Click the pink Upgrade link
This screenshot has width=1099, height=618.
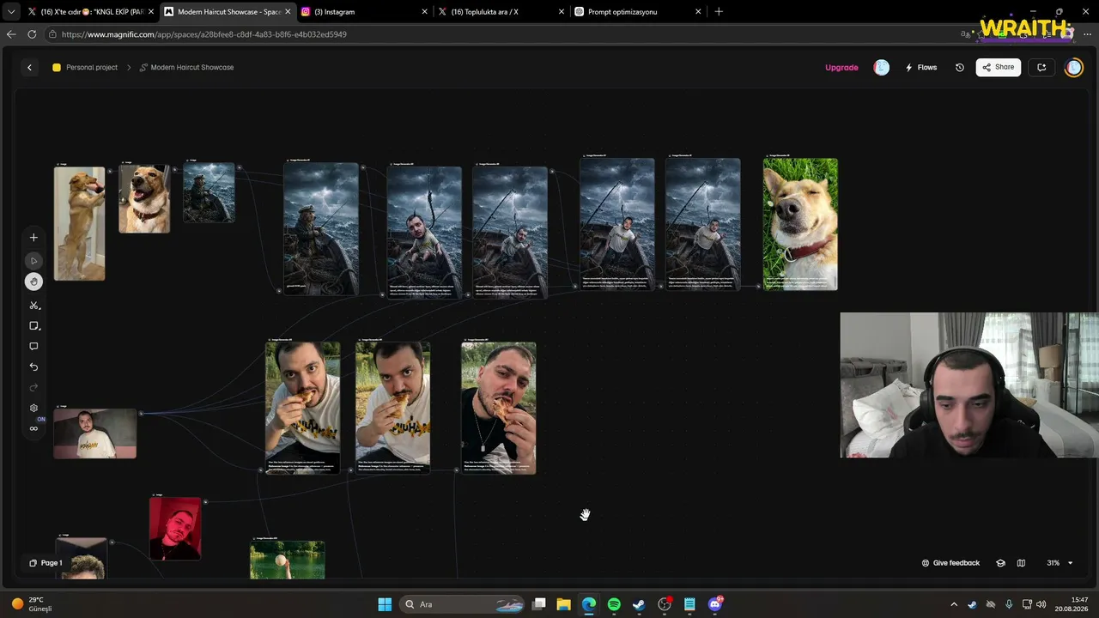point(841,67)
